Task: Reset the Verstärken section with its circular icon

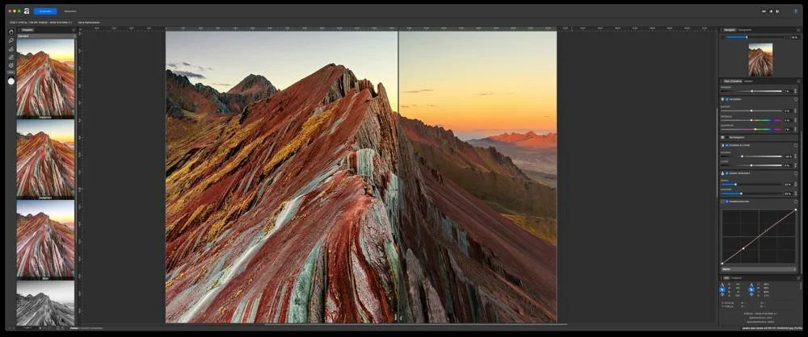Action: click(796, 99)
